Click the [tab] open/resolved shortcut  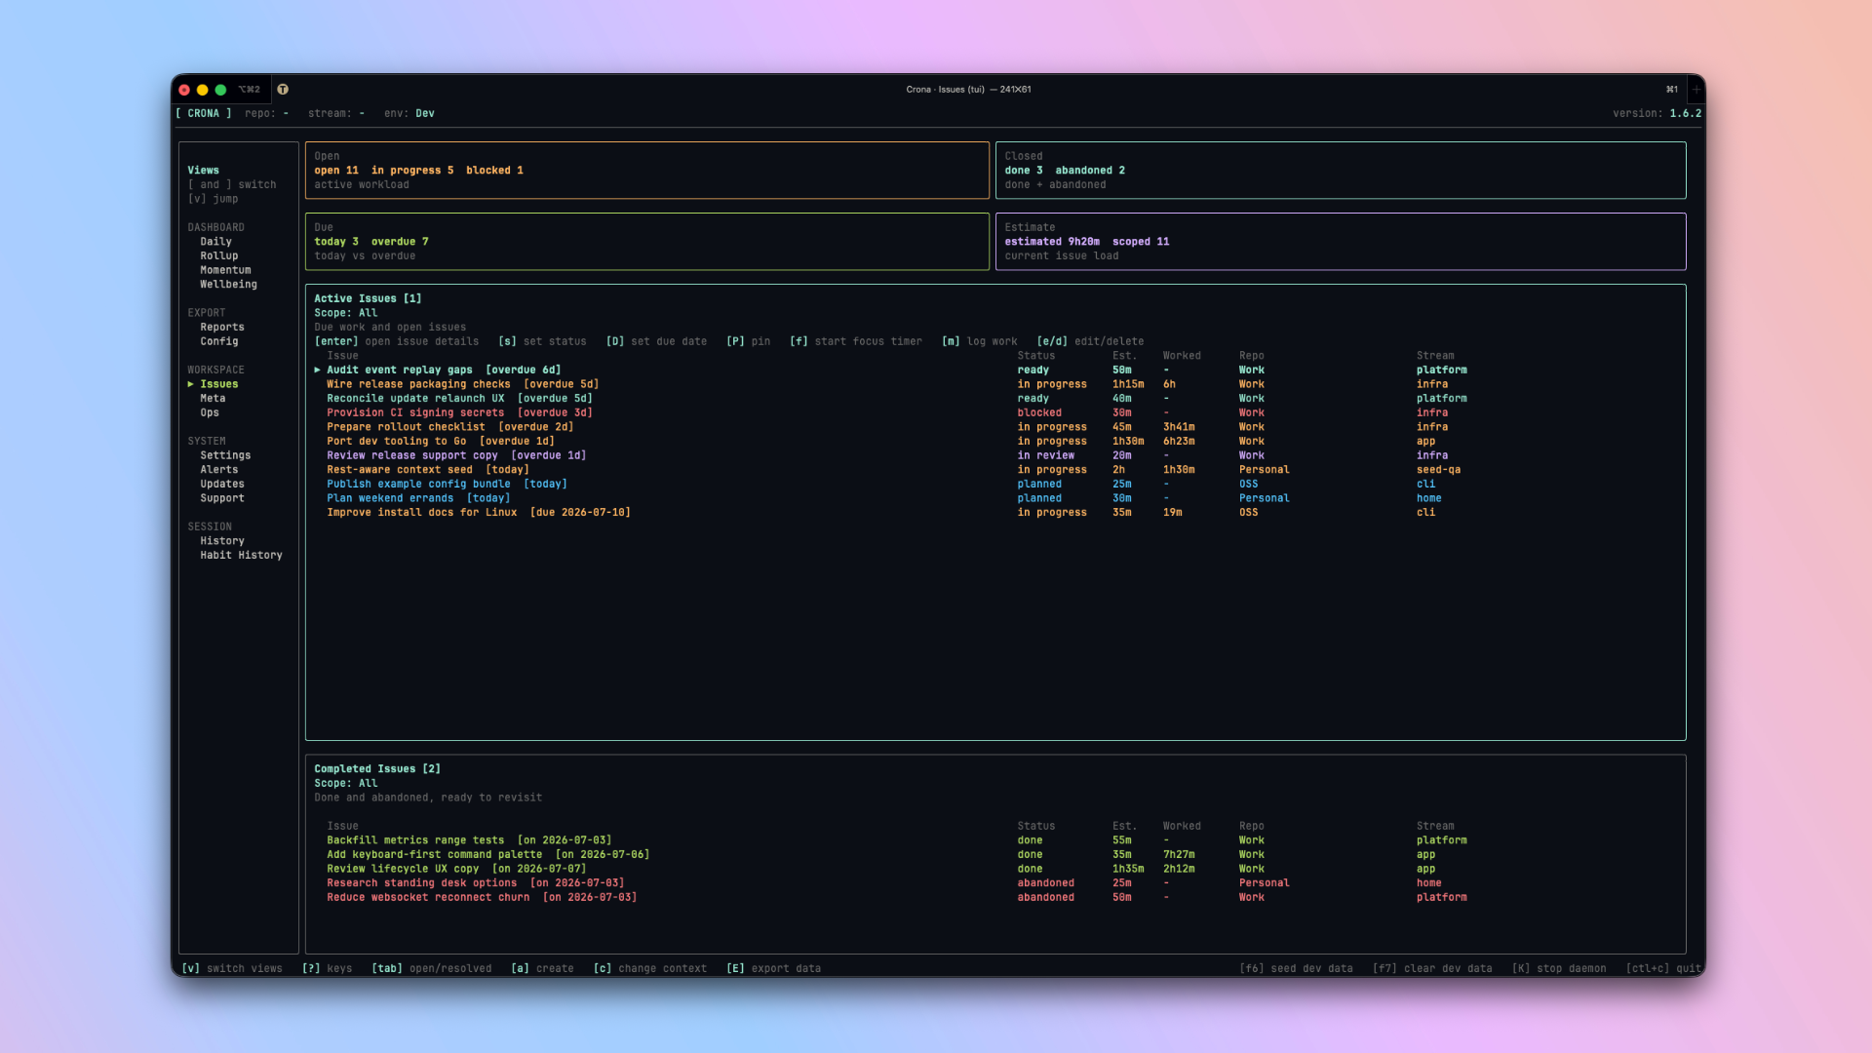[431, 969]
